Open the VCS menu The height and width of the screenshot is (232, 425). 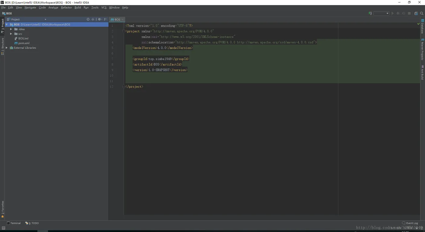pos(104,8)
